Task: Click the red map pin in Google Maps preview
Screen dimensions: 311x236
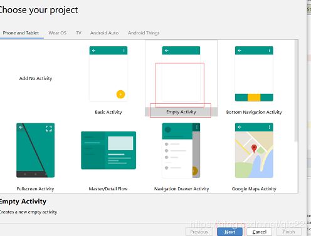Action: coord(254,148)
